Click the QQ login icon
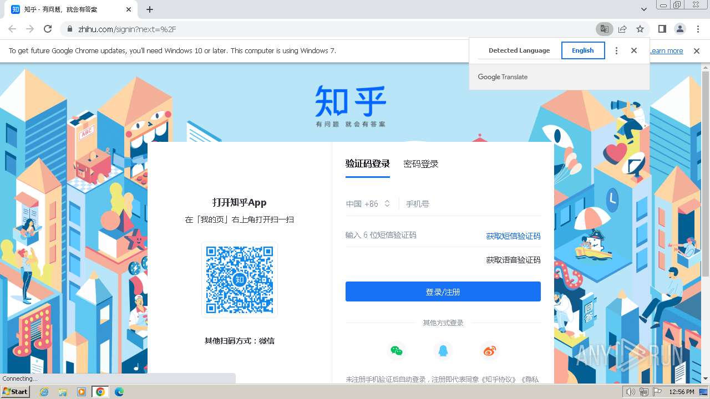Image resolution: width=710 pixels, height=399 pixels. click(443, 351)
